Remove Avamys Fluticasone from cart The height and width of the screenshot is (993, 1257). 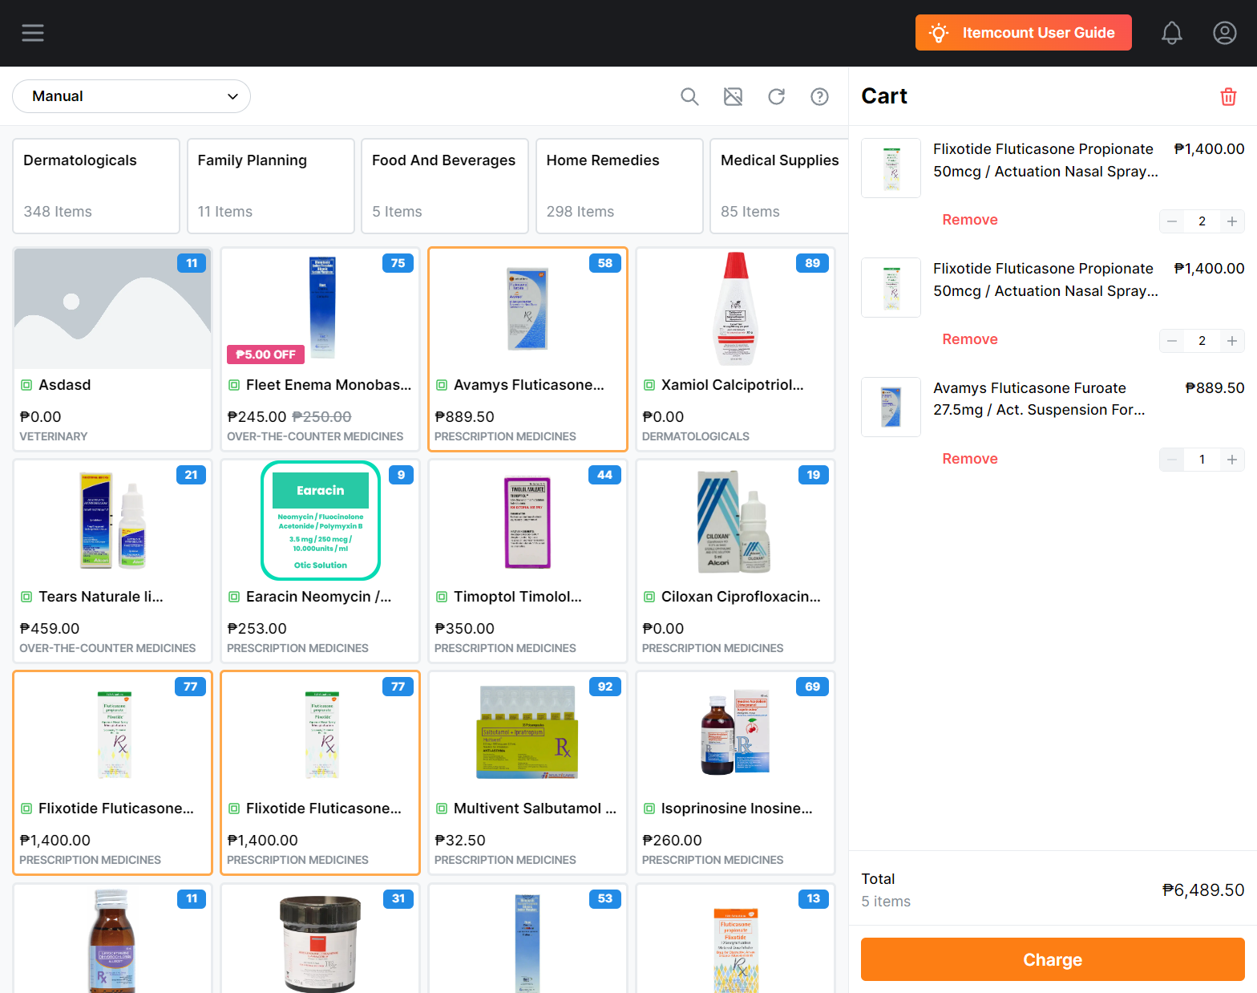click(x=970, y=459)
